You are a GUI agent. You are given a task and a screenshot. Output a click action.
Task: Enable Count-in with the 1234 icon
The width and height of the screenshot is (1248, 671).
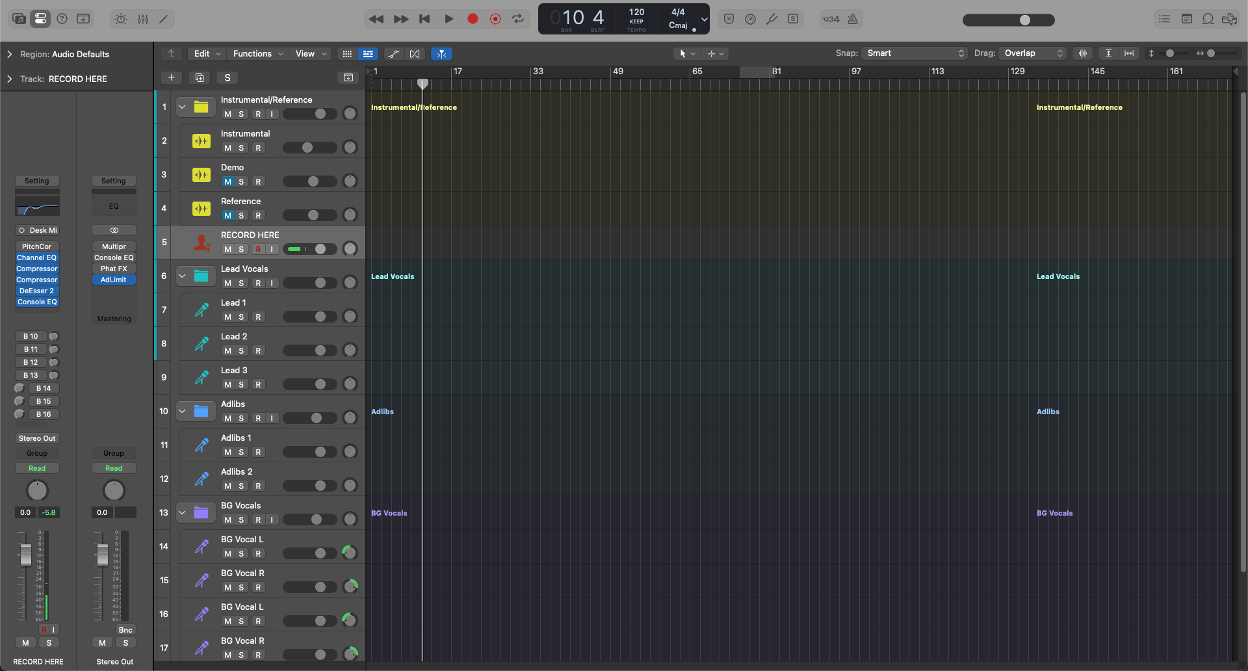(831, 19)
